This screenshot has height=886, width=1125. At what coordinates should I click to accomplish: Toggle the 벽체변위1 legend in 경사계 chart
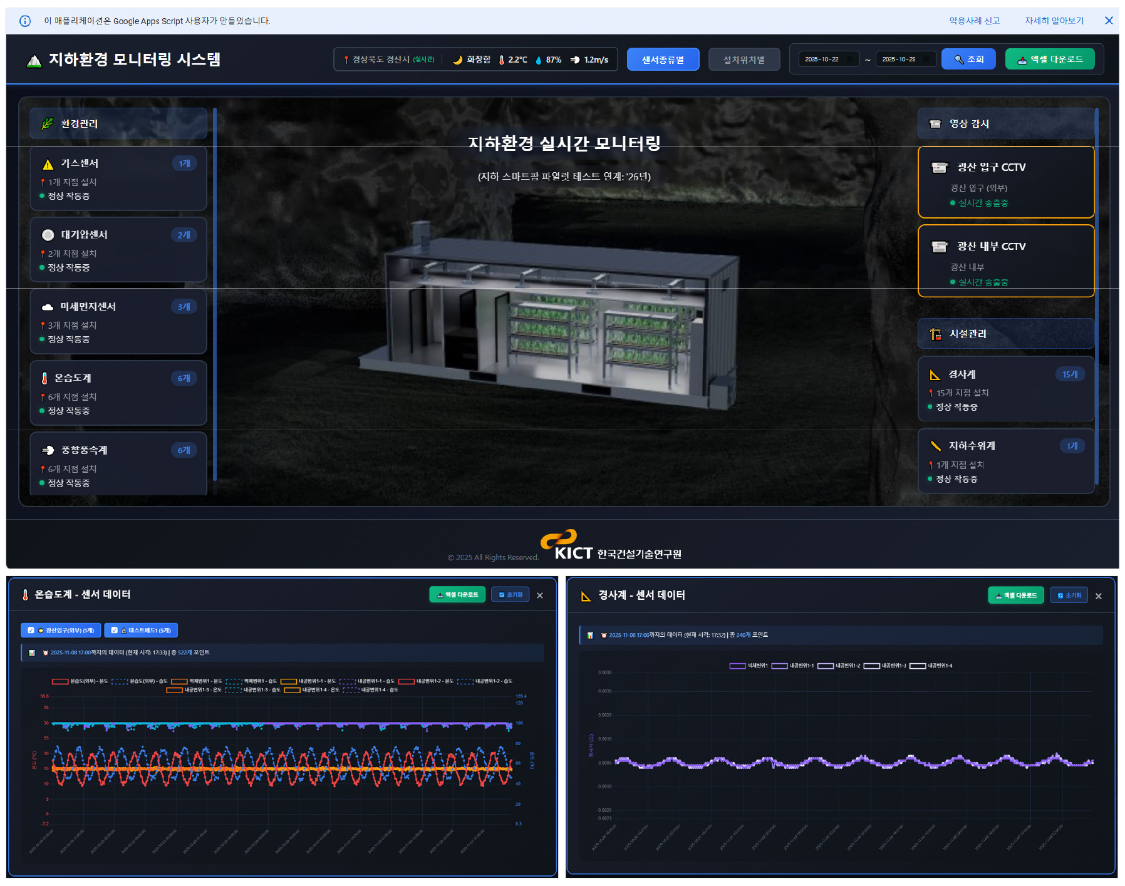coord(737,666)
